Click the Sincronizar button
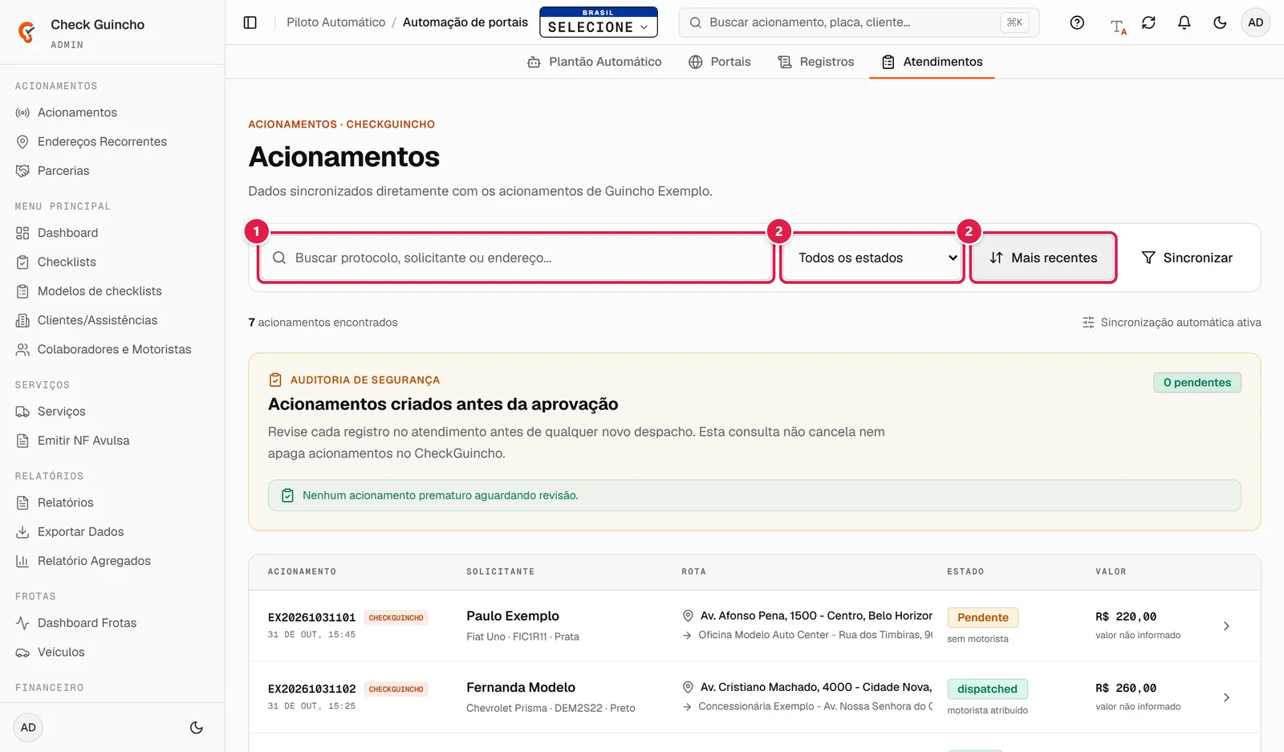 [1187, 258]
